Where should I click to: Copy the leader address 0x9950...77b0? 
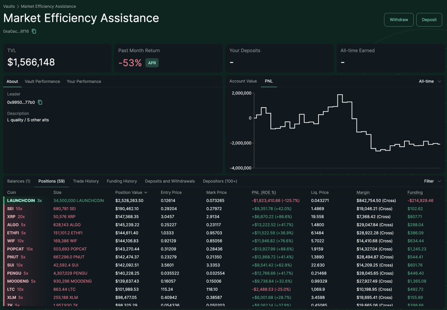point(40,102)
